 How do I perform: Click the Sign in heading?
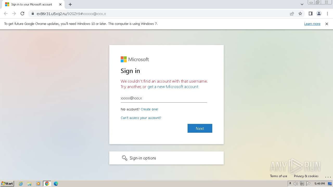[130, 71]
